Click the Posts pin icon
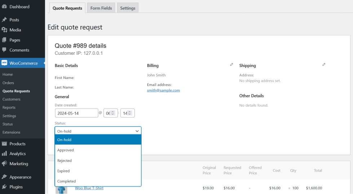Screen dimensions: 353x194 tap(4, 20)
